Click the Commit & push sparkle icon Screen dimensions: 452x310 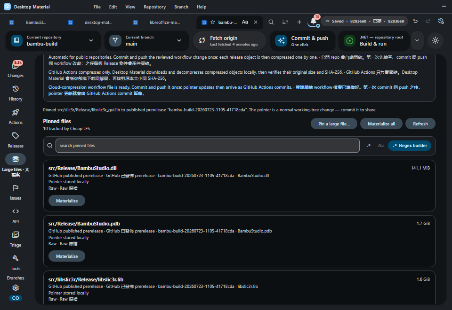tap(281, 40)
